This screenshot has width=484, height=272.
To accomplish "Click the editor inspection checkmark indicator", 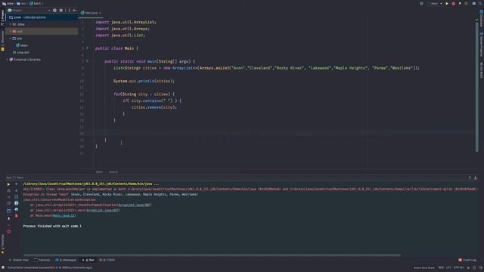I will 476,20.
